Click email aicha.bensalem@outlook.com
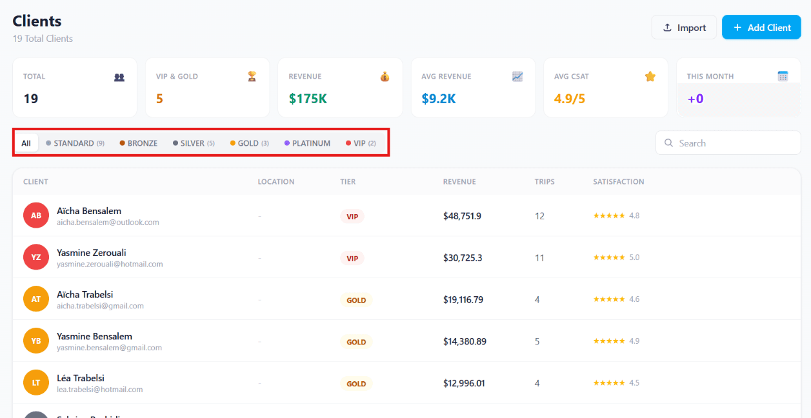The image size is (811, 418). point(108,223)
